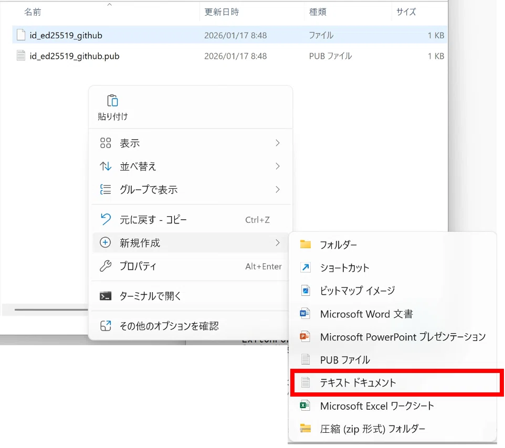This screenshot has height=448, width=505.
Task: Click the Undo arrow icon
Action: (x=106, y=219)
